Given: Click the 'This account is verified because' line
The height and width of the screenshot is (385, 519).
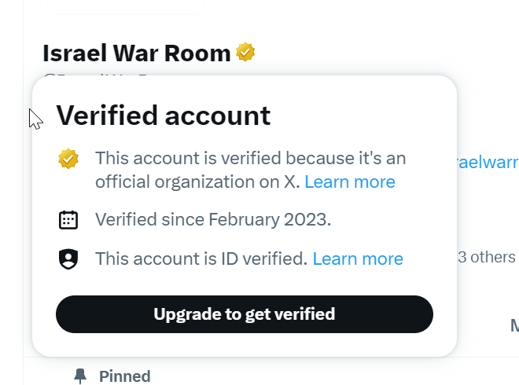Looking at the screenshot, I should [x=250, y=158].
